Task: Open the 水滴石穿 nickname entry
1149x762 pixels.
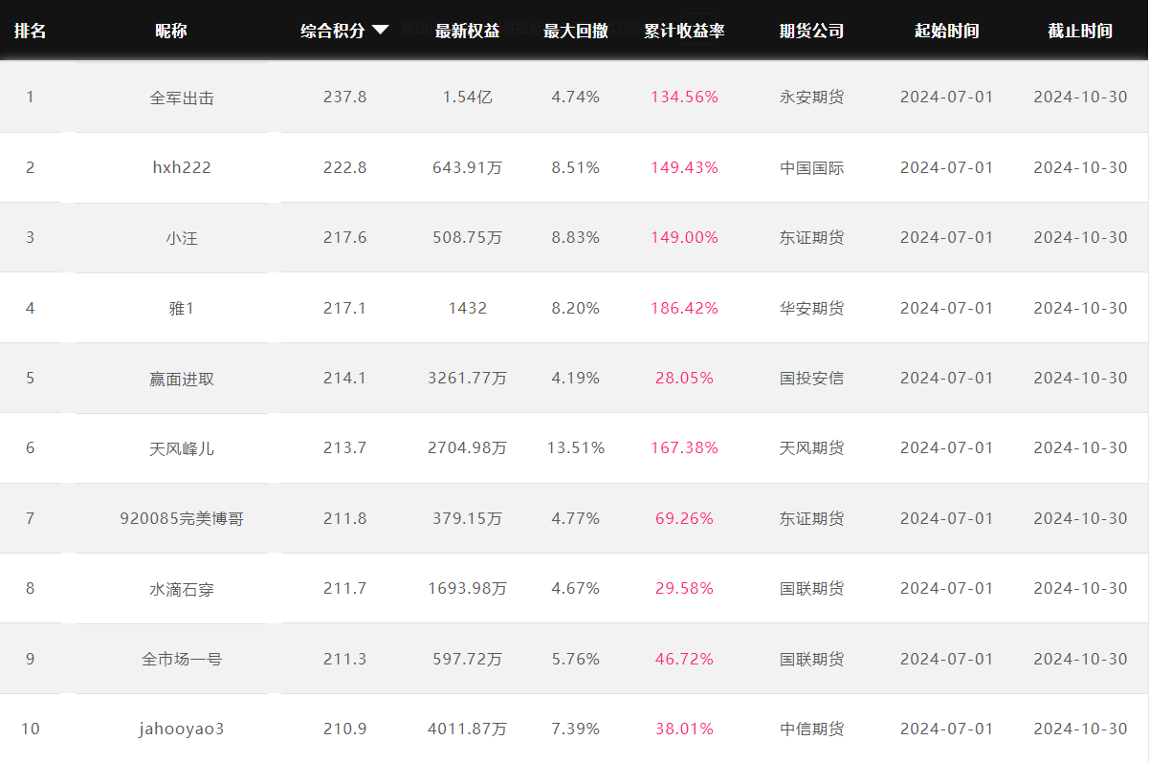Action: (182, 588)
